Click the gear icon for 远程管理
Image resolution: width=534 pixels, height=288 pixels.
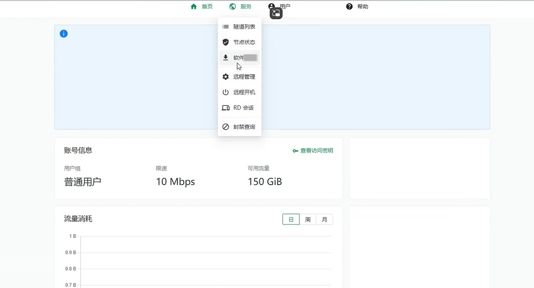coord(225,77)
